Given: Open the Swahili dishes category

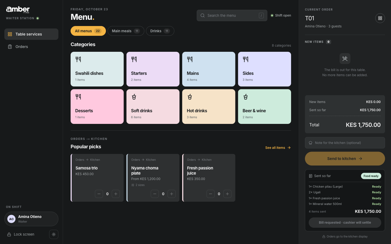Looking at the screenshot, I should click(97, 69).
